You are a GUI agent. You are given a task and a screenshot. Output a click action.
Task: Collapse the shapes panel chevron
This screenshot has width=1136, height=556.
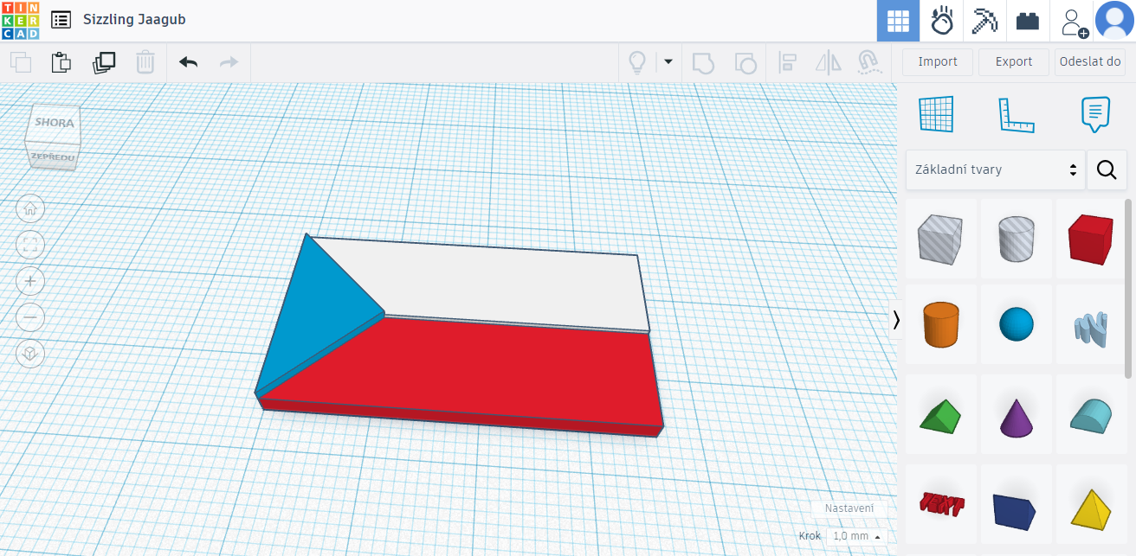tap(896, 320)
